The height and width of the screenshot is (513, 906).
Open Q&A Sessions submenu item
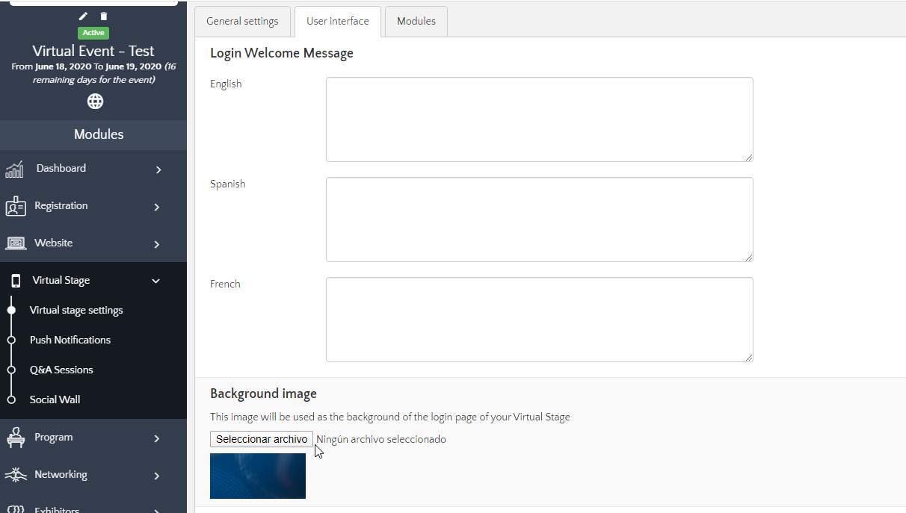point(61,370)
